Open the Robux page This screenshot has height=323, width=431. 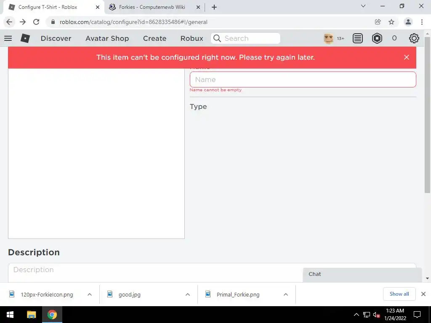pyautogui.click(x=192, y=38)
